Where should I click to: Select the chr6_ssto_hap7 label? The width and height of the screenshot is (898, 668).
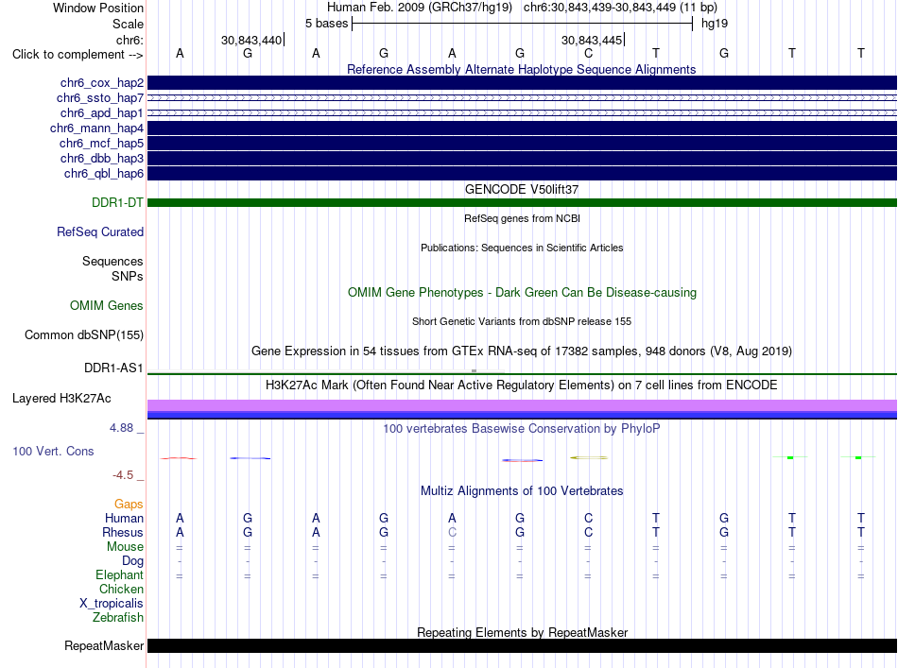click(100, 98)
